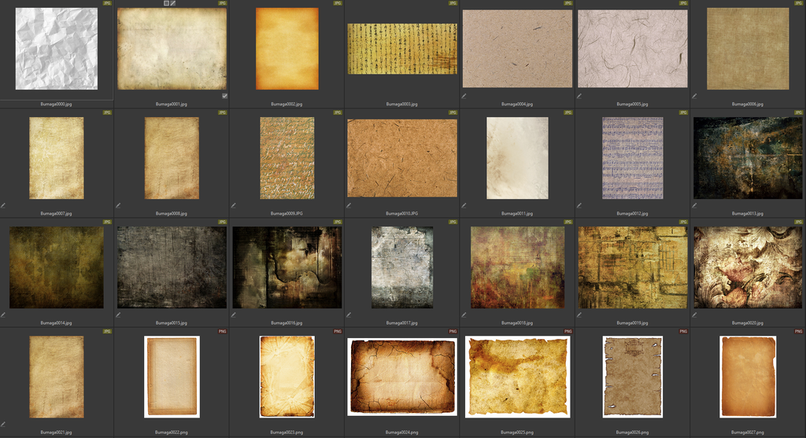Click the PNG badge on Bumaga0022.png

coord(222,332)
